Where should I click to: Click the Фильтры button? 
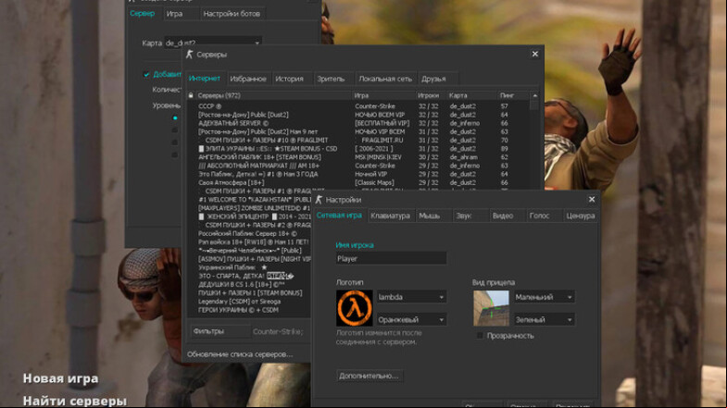click(220, 331)
